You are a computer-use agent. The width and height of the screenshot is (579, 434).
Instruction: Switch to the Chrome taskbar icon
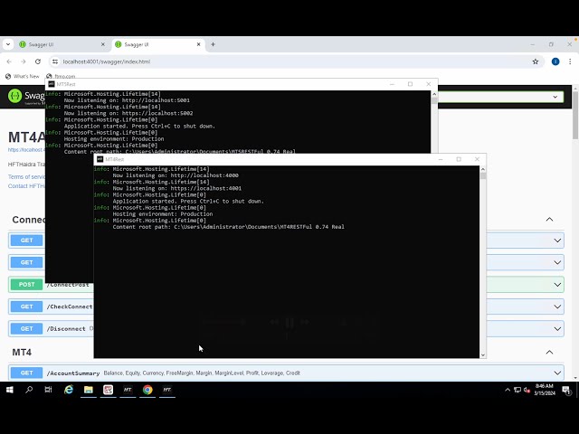147,390
